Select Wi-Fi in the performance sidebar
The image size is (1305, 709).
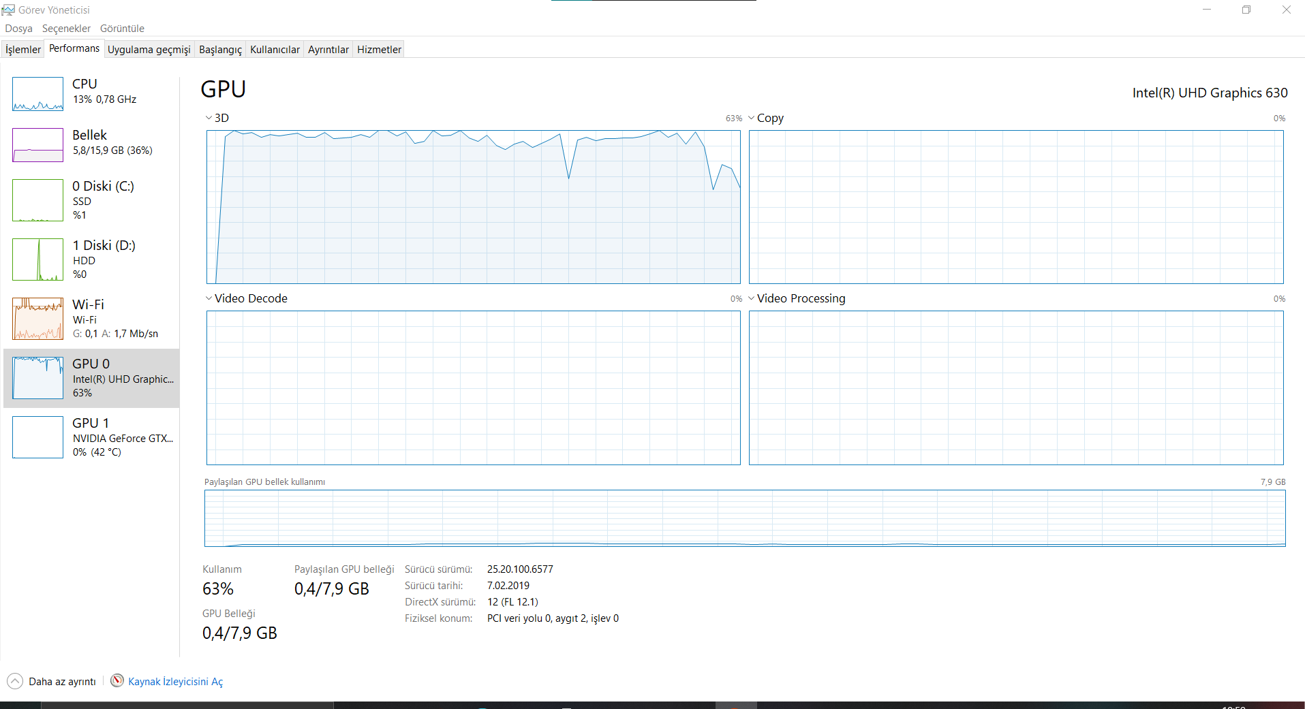coord(91,319)
